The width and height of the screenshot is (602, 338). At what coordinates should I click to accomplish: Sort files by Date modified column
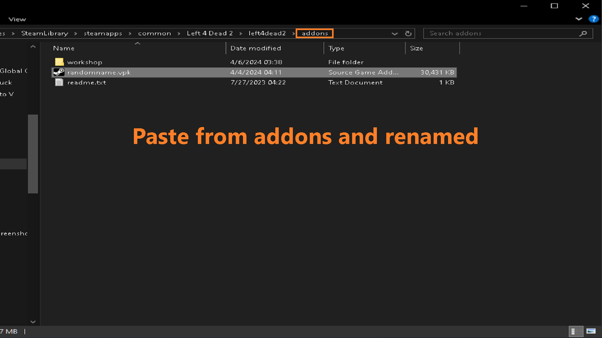[256, 48]
